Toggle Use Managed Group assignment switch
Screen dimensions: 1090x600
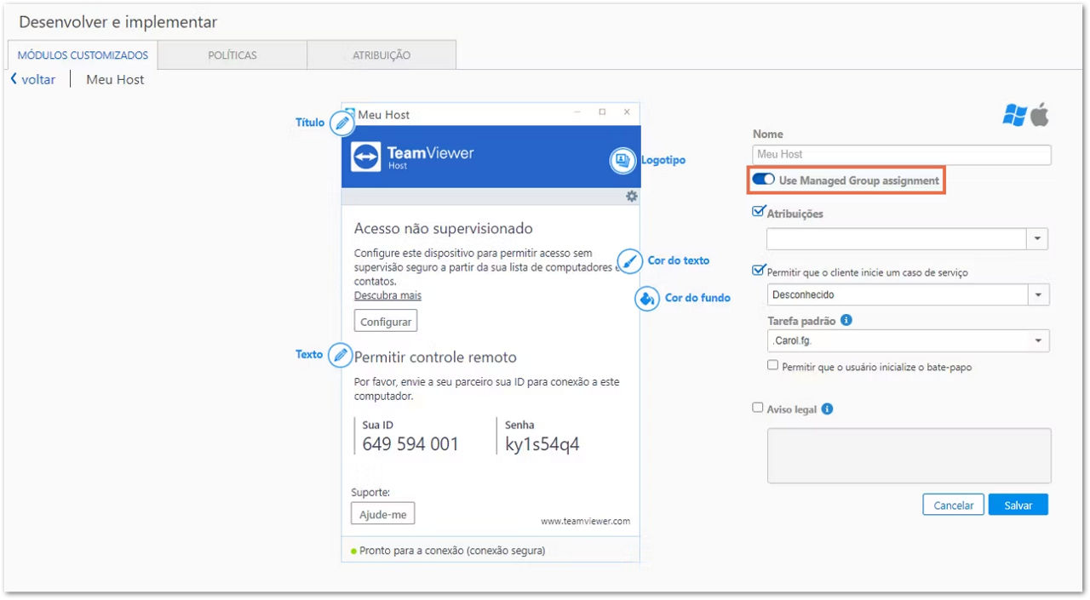[764, 180]
